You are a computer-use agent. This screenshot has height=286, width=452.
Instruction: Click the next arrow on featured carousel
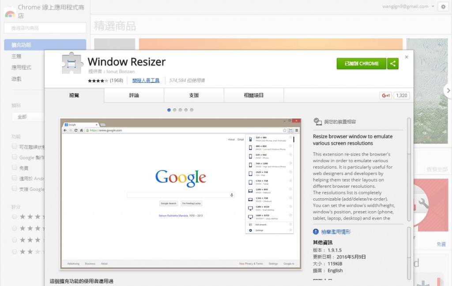pyautogui.click(x=448, y=90)
